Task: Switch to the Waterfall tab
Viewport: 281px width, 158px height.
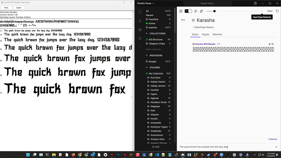Action: click(x=217, y=35)
